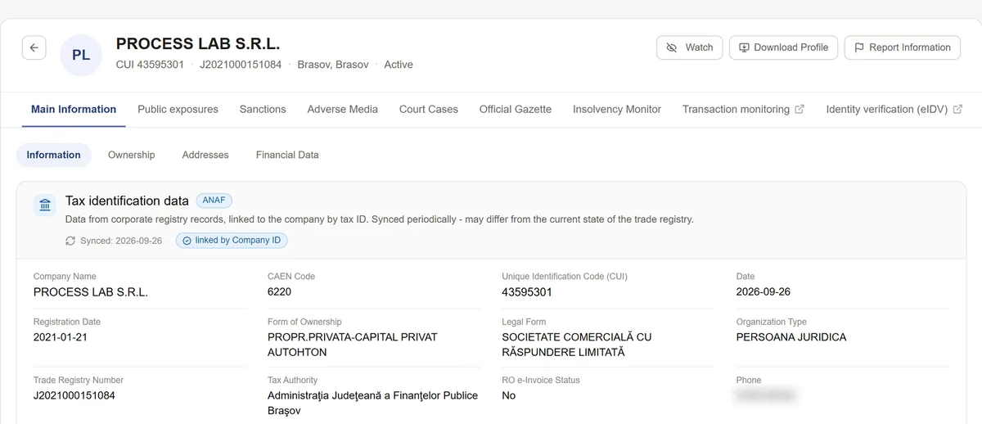
Task: Click the RO e-Invoice Status value No
Action: coord(509,395)
